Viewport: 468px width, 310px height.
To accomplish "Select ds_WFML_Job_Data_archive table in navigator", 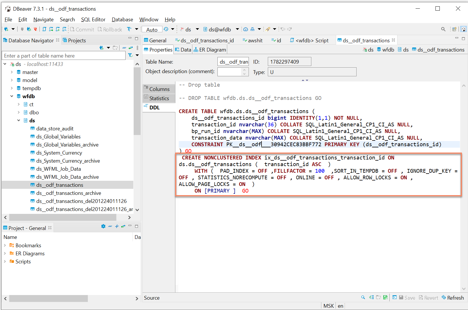I will (x=67, y=177).
